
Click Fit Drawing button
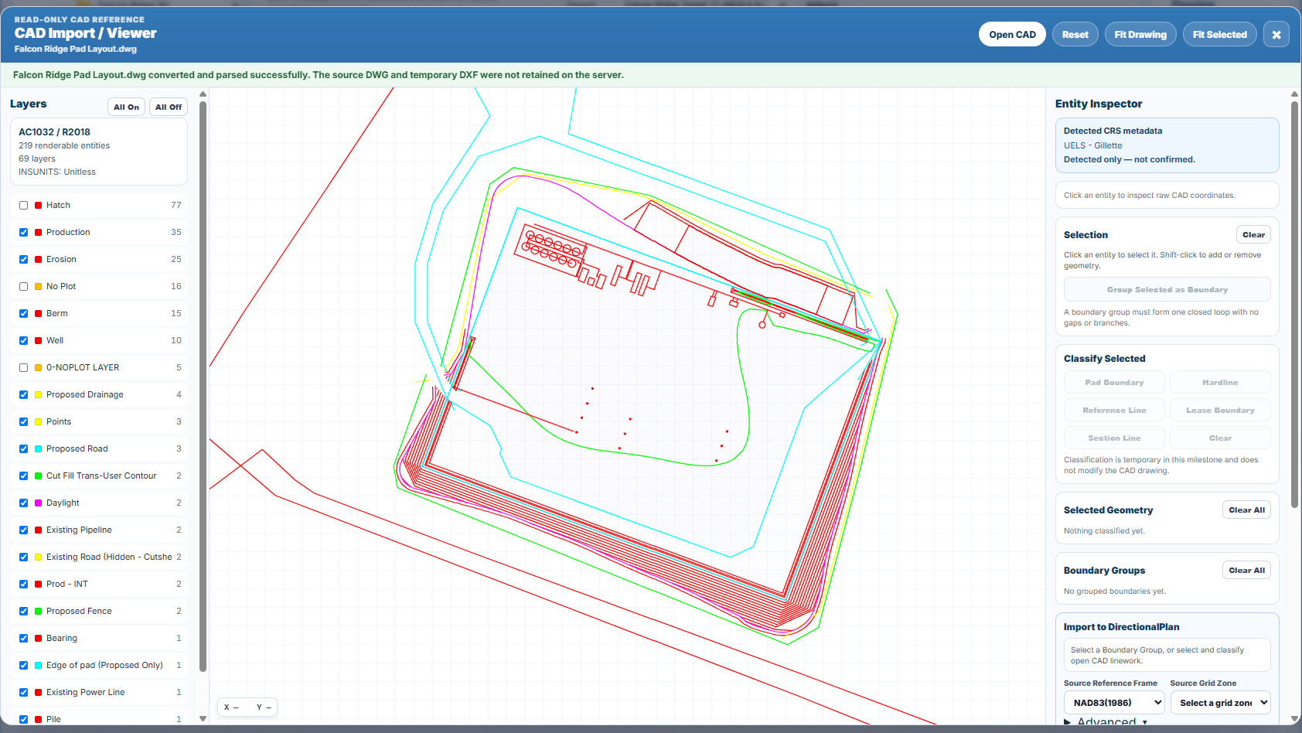click(1140, 35)
